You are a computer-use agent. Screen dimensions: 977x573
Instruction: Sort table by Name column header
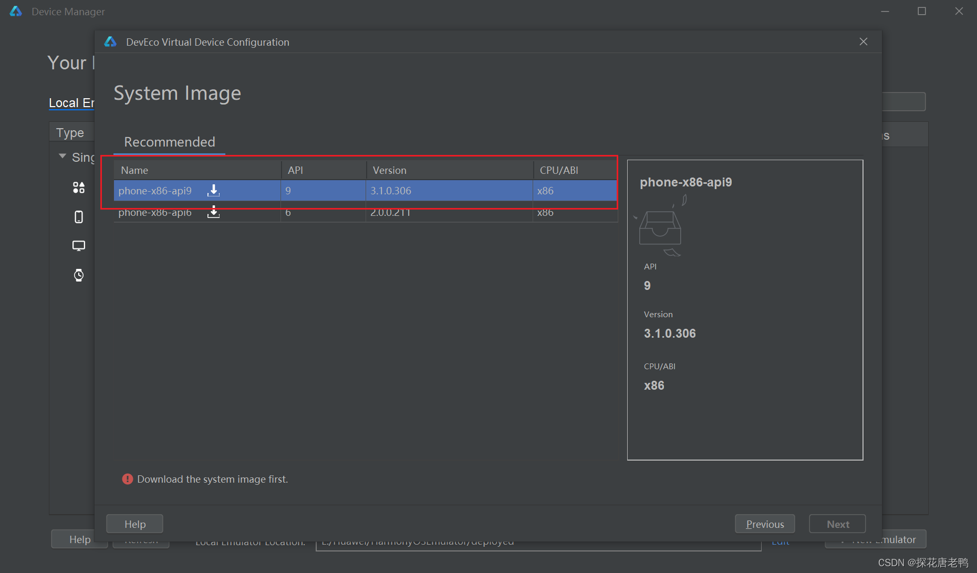198,170
